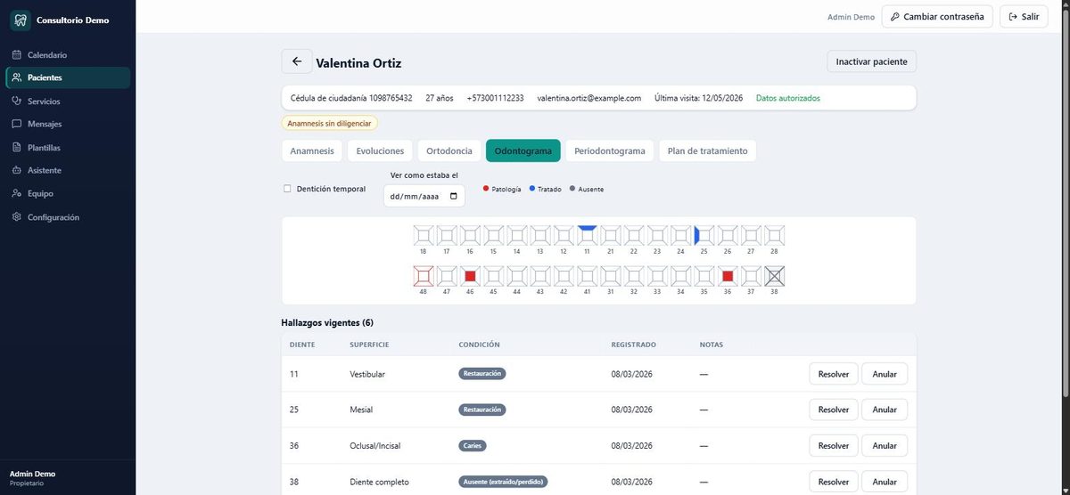This screenshot has height=495, width=1070.
Task: Select tooth 25 with blue mesial restoration
Action: click(x=704, y=235)
